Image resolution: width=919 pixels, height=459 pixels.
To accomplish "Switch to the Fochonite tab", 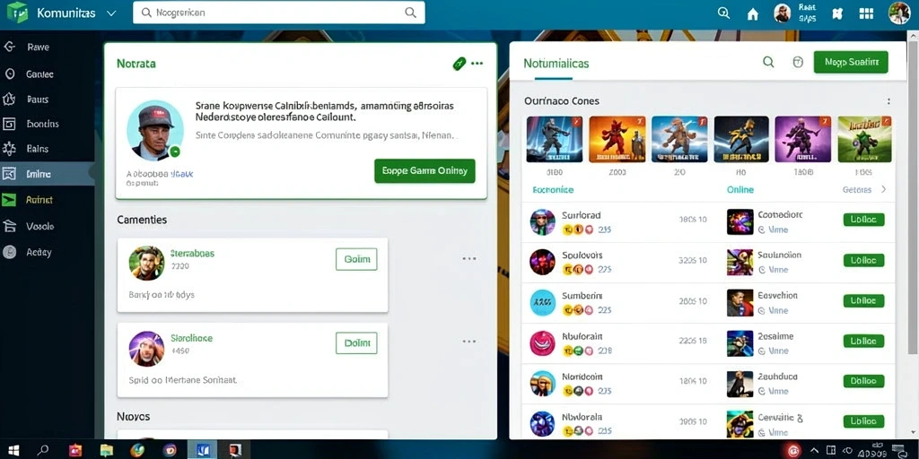I will 553,190.
